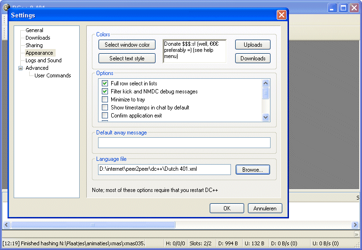Uncheck Filter kick and NMDC debug messages
Viewport: 362px width, 250px height.
pos(105,91)
